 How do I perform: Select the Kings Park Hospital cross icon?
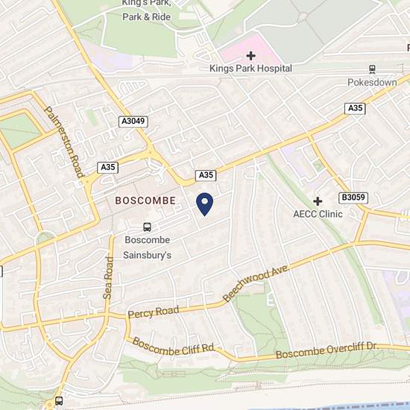pos(250,56)
